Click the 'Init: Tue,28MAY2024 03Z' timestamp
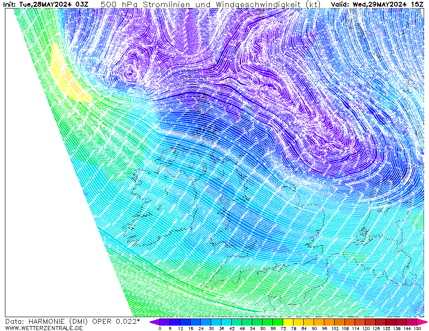 click(46, 4)
